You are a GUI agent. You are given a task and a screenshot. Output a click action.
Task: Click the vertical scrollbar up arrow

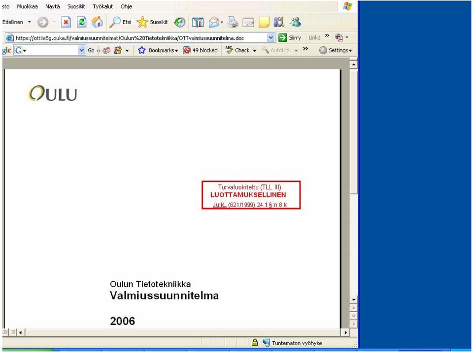coord(353,64)
